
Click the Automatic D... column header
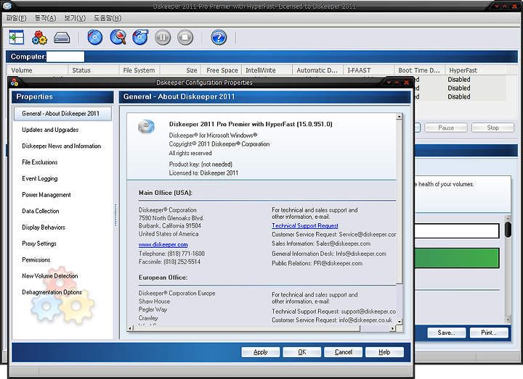coord(318,70)
